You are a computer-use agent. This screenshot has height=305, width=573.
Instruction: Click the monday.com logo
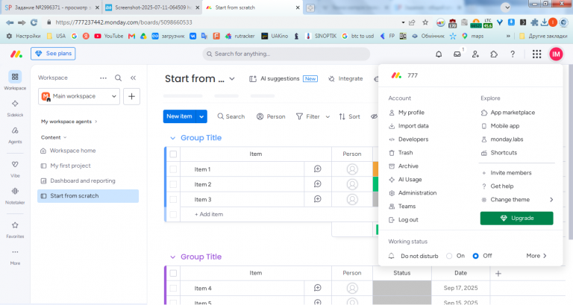16,54
